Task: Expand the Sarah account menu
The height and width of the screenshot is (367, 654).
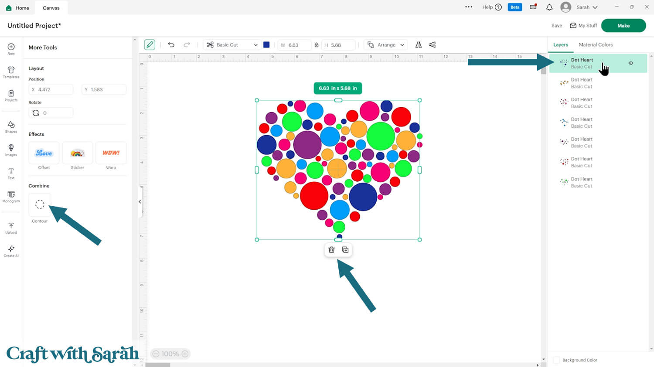Action: [x=586, y=7]
